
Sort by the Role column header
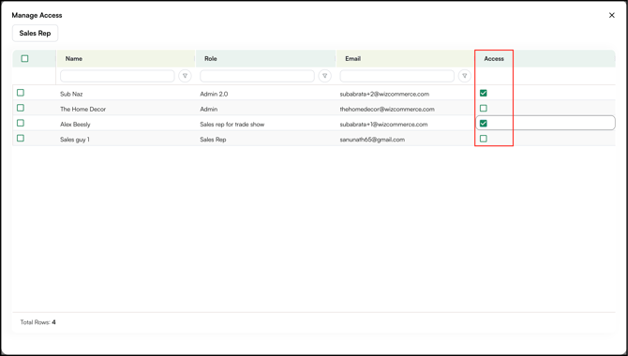pyautogui.click(x=265, y=58)
